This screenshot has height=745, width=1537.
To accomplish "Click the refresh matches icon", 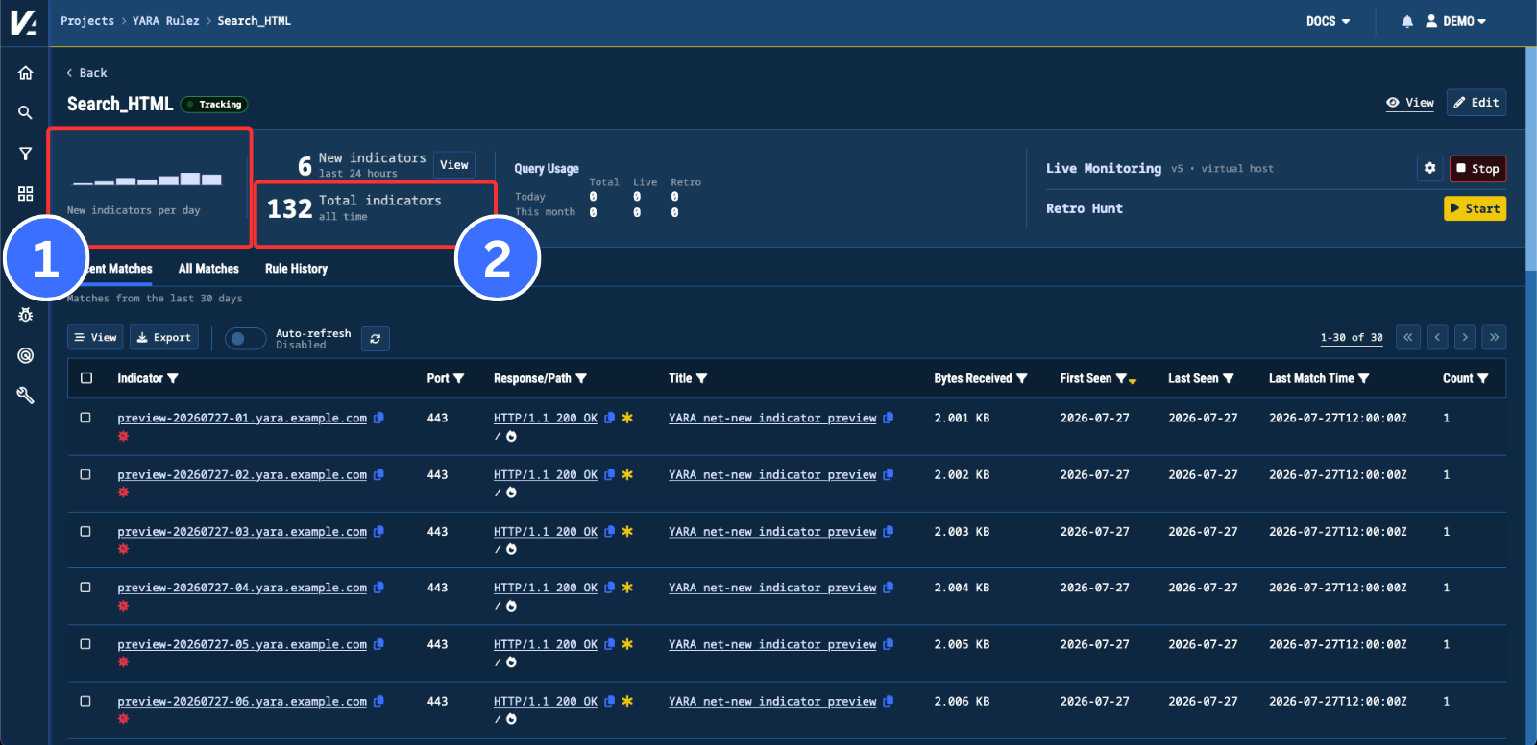I will (x=376, y=339).
